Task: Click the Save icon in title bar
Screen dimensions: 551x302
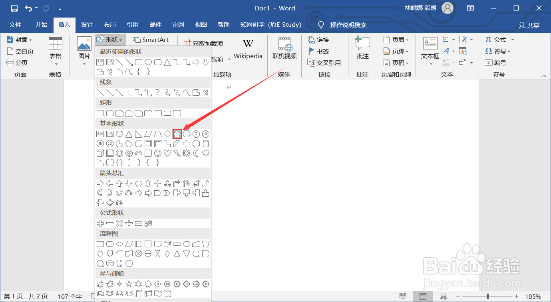Action: [x=14, y=8]
